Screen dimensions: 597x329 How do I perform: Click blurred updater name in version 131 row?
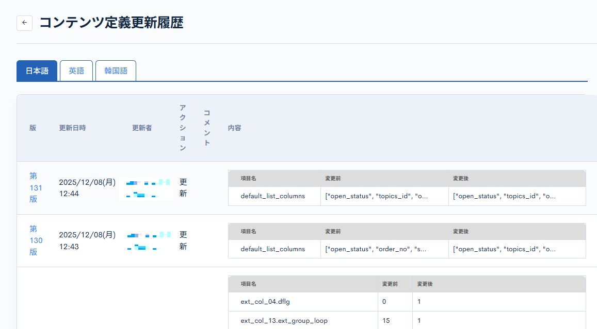pos(147,189)
